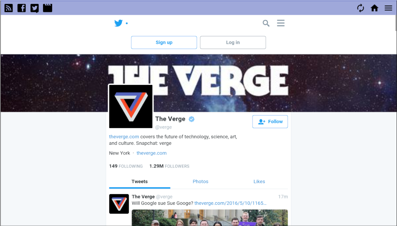Select the Twitter icon in top bar
This screenshot has width=397, height=226.
35,8
